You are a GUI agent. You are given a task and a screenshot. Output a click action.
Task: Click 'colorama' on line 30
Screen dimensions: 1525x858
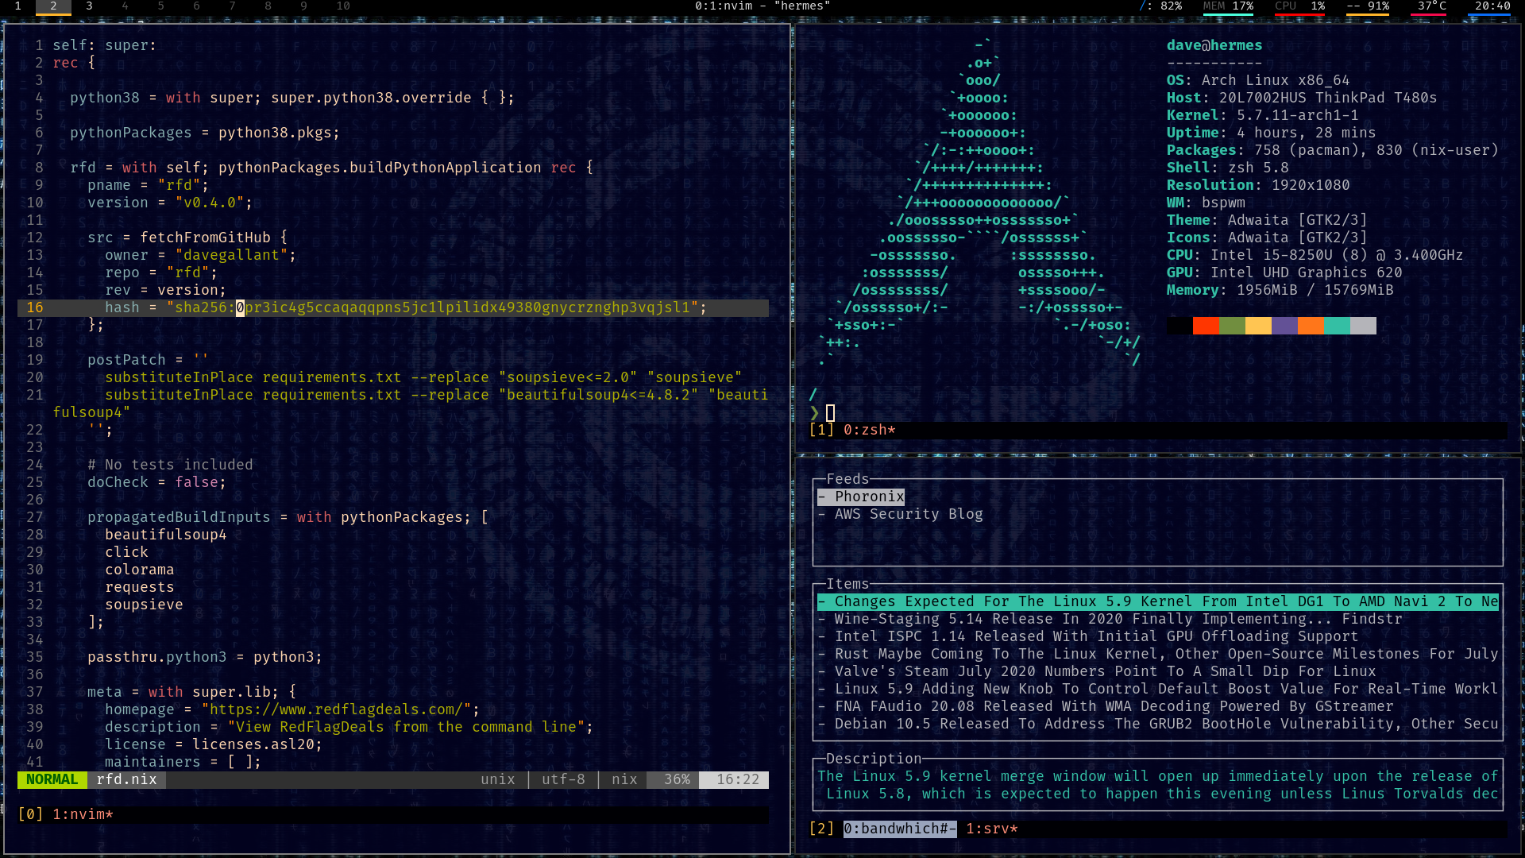click(x=139, y=570)
